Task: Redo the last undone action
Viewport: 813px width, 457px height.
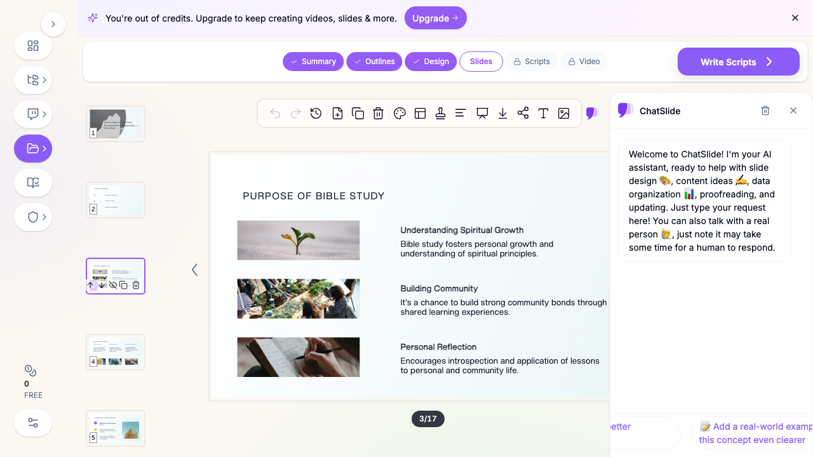Action: [x=295, y=114]
